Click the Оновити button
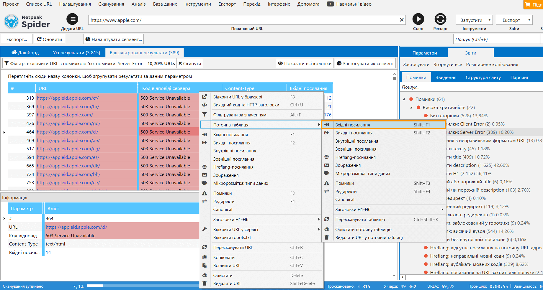The height and width of the screenshot is (290, 543). click(50, 39)
